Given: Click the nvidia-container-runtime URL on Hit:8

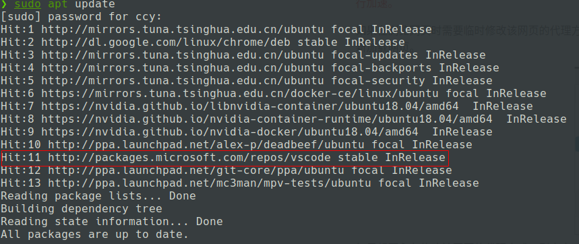Looking at the screenshot, I should [x=267, y=119].
